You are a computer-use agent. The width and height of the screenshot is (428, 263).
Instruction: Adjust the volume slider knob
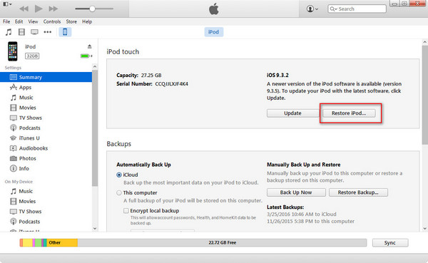click(x=92, y=9)
